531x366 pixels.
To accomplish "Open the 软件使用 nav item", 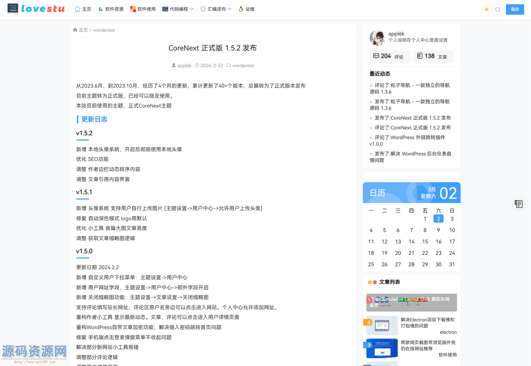I will tap(143, 9).
